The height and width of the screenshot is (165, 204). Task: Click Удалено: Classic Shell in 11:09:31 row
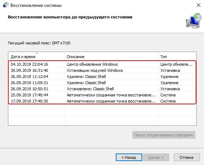86,83
